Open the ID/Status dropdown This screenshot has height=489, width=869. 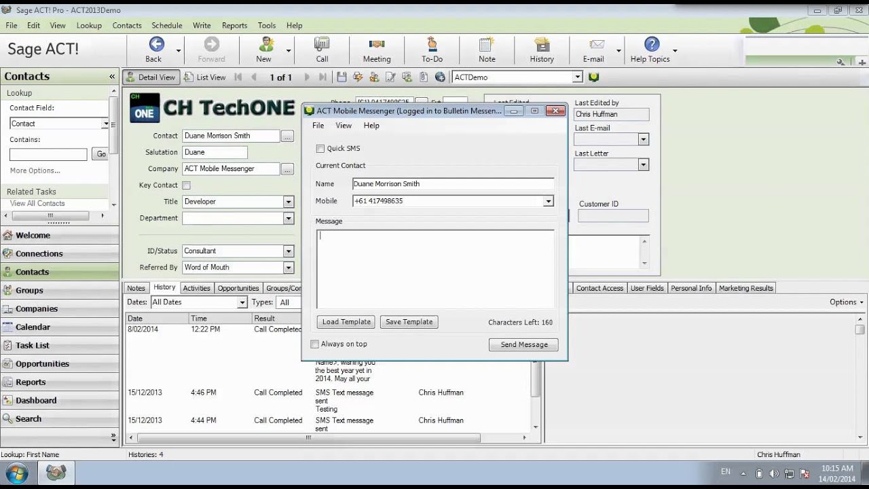pos(289,251)
